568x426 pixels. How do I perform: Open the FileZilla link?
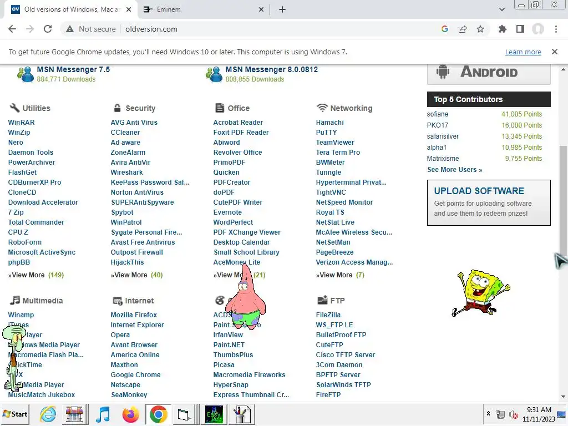(x=328, y=315)
